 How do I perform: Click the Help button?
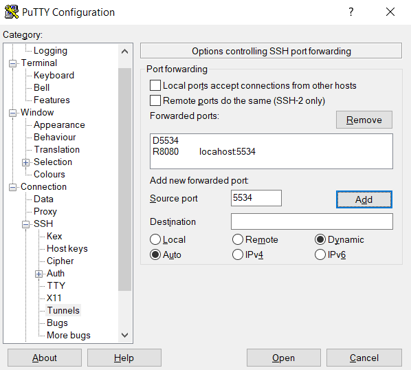[x=124, y=358]
